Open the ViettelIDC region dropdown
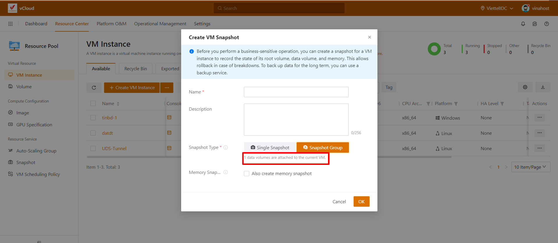This screenshot has width=558, height=243. [497, 8]
